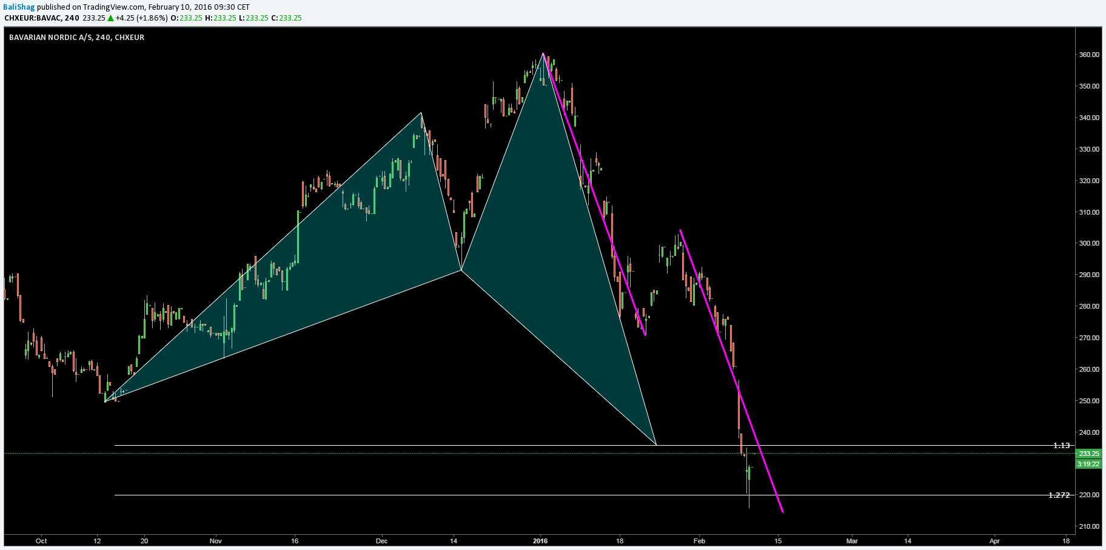
Task: Click the 260.00 price axis label
Action: [1089, 369]
